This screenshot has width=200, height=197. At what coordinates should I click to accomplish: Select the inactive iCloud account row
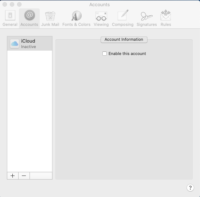pos(30,44)
